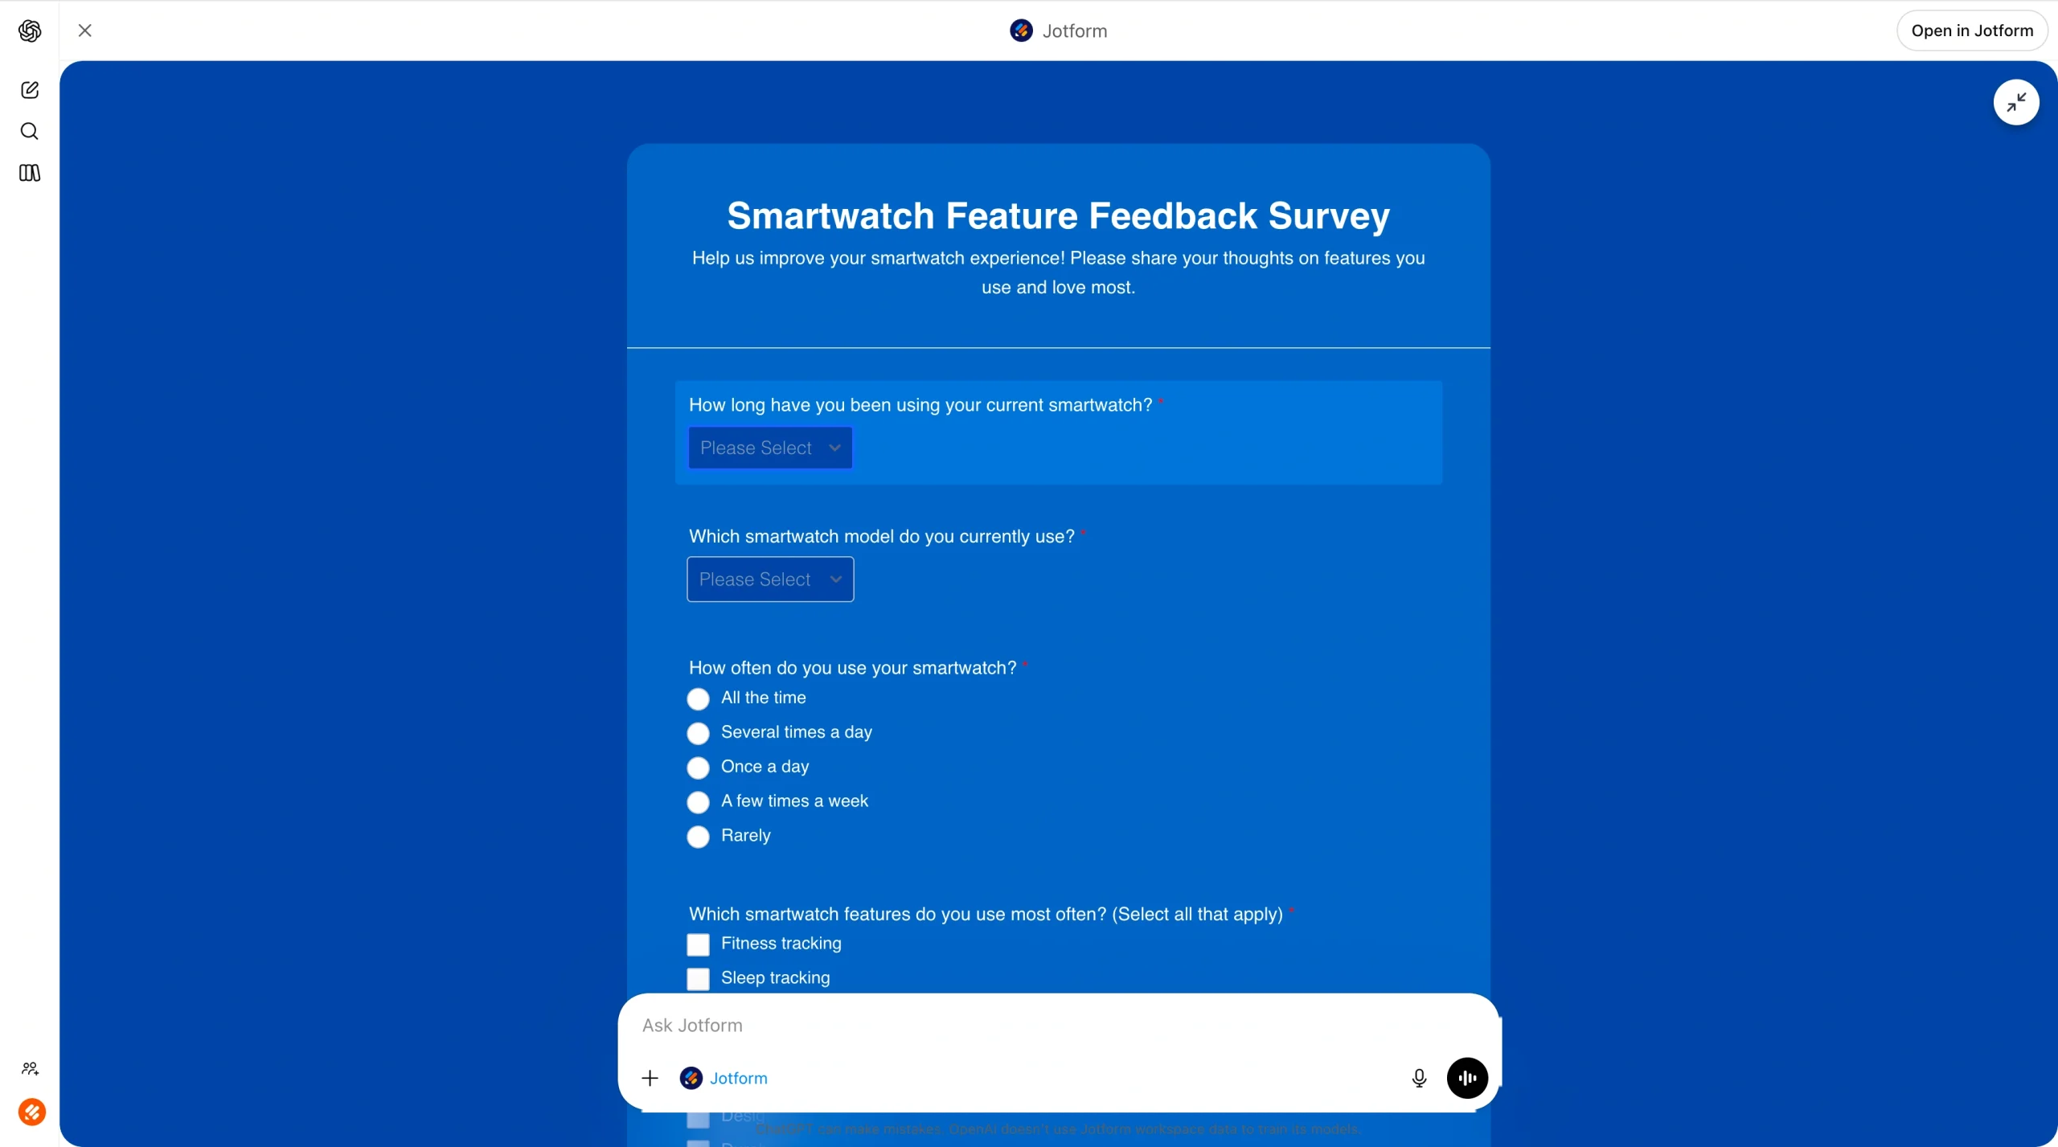Select the All the time radio option

(x=697, y=698)
